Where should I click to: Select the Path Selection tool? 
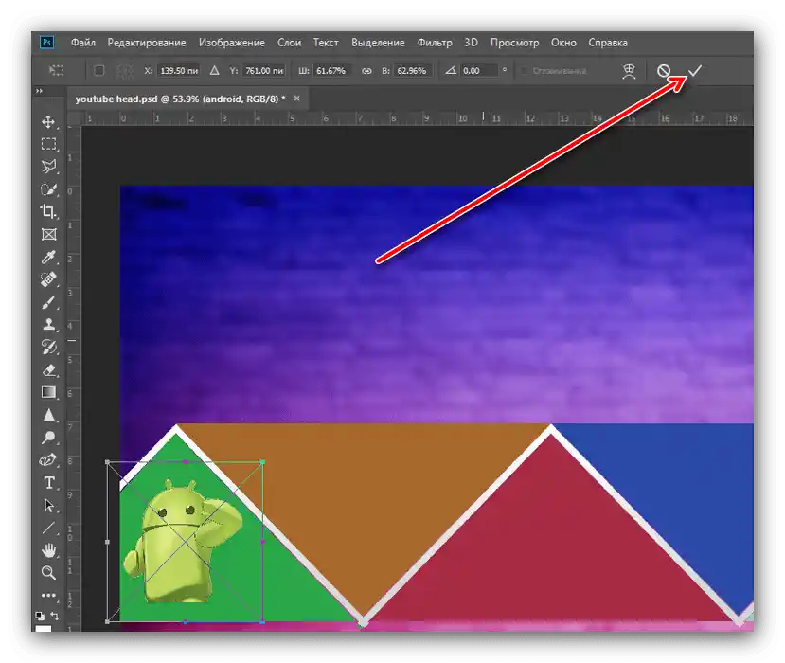[x=48, y=505]
